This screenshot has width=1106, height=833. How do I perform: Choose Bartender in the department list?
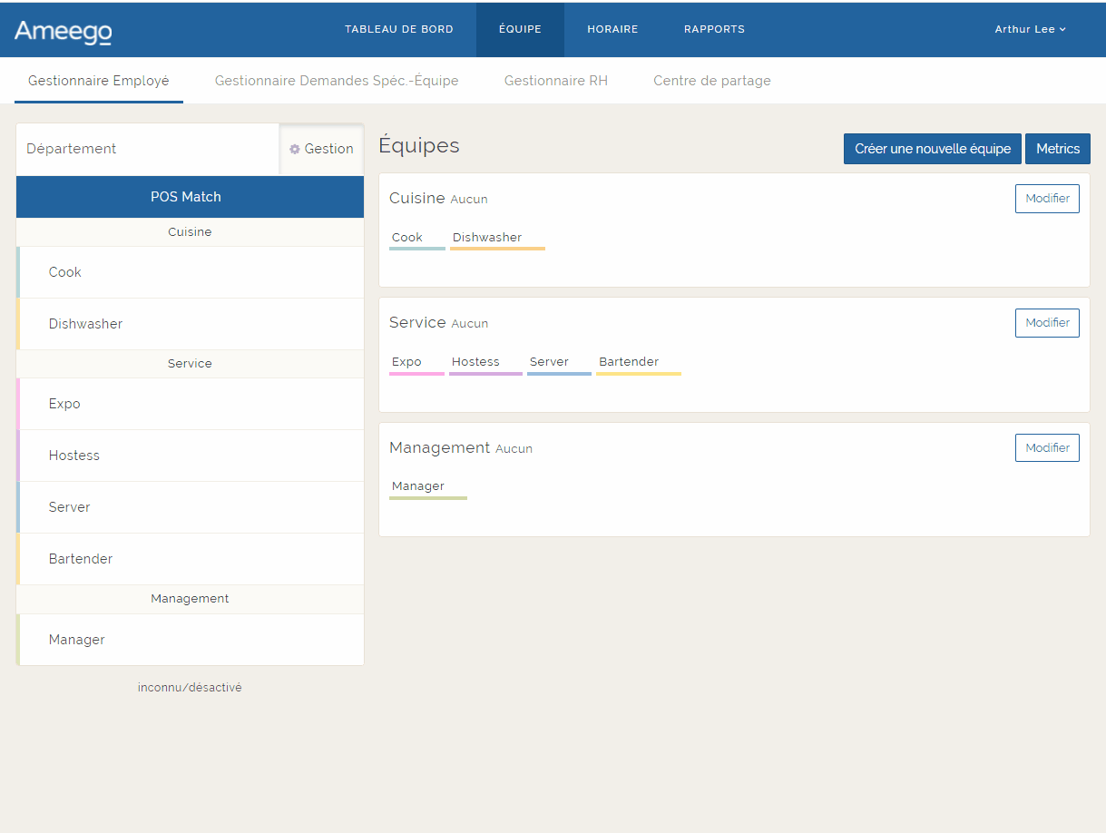click(x=81, y=559)
